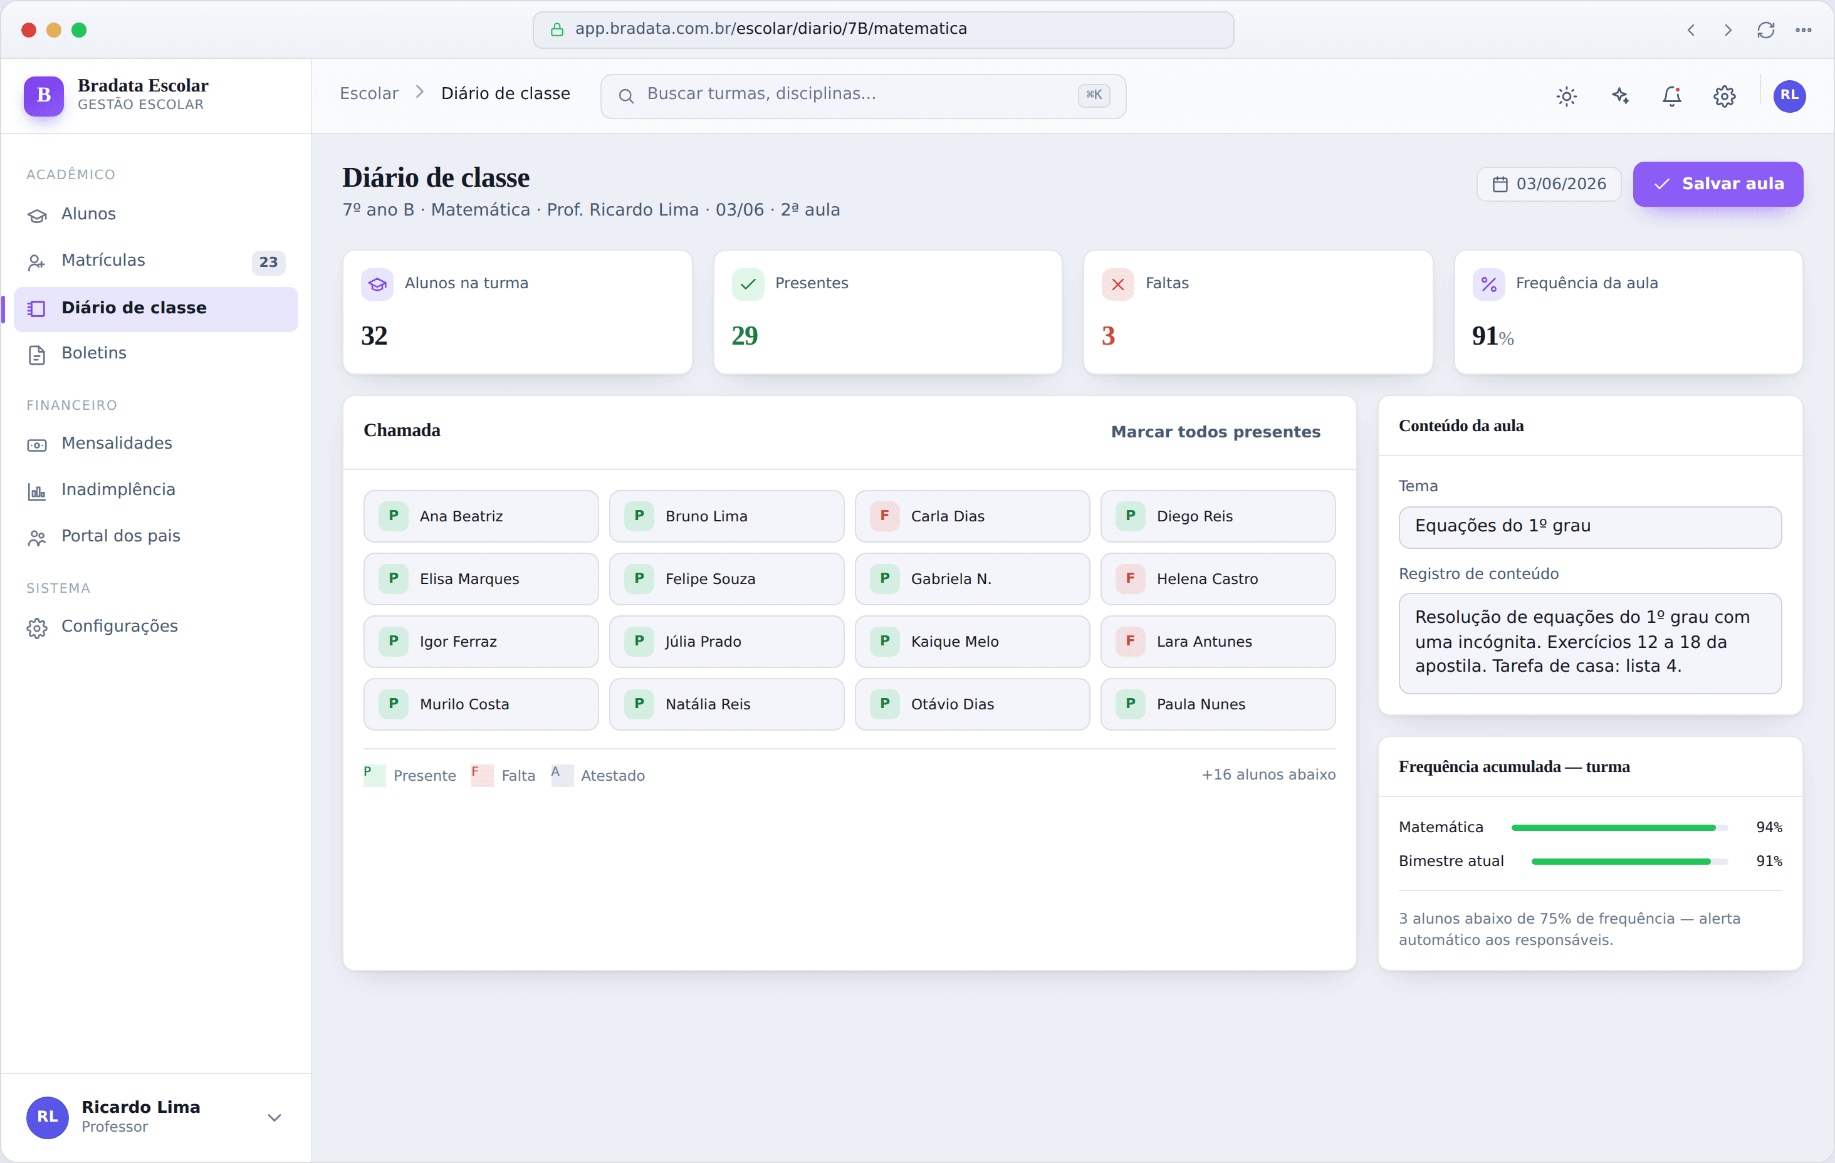Open the 03/06/2026 date picker
This screenshot has height=1163, width=1835.
[1549, 184]
